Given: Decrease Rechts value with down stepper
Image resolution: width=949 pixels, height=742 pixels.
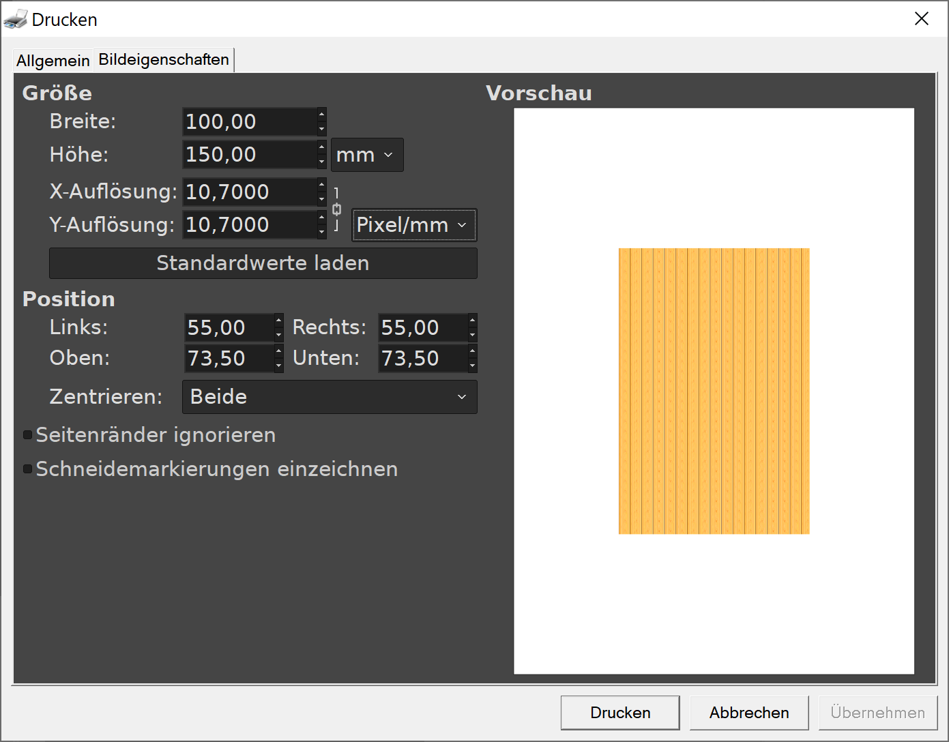Looking at the screenshot, I should point(472,336).
